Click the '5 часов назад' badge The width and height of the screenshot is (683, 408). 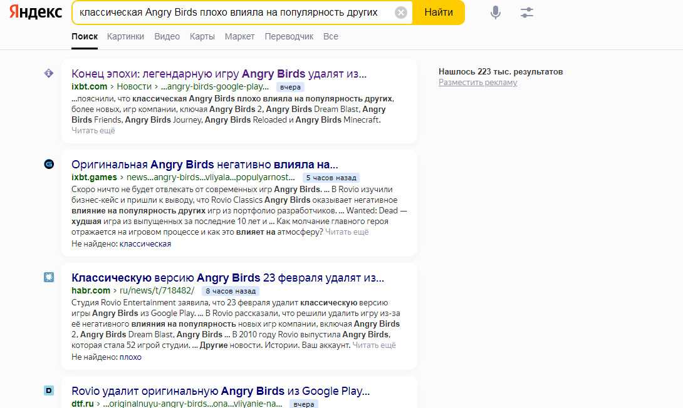click(x=331, y=178)
